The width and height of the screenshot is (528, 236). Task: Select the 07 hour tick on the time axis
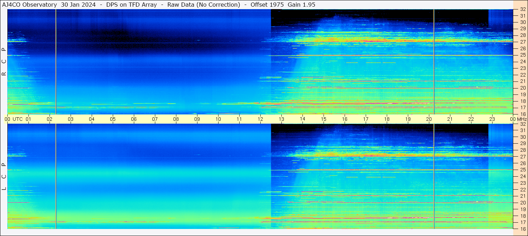pyautogui.click(x=155, y=119)
